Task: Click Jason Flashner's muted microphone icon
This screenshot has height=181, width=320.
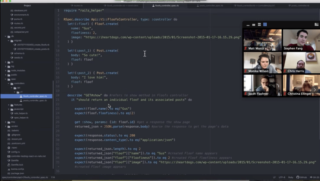Action: click(246, 94)
